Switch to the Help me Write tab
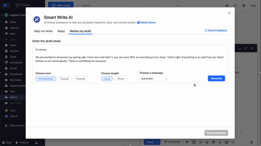The height and width of the screenshot is (146, 261). 43,31
